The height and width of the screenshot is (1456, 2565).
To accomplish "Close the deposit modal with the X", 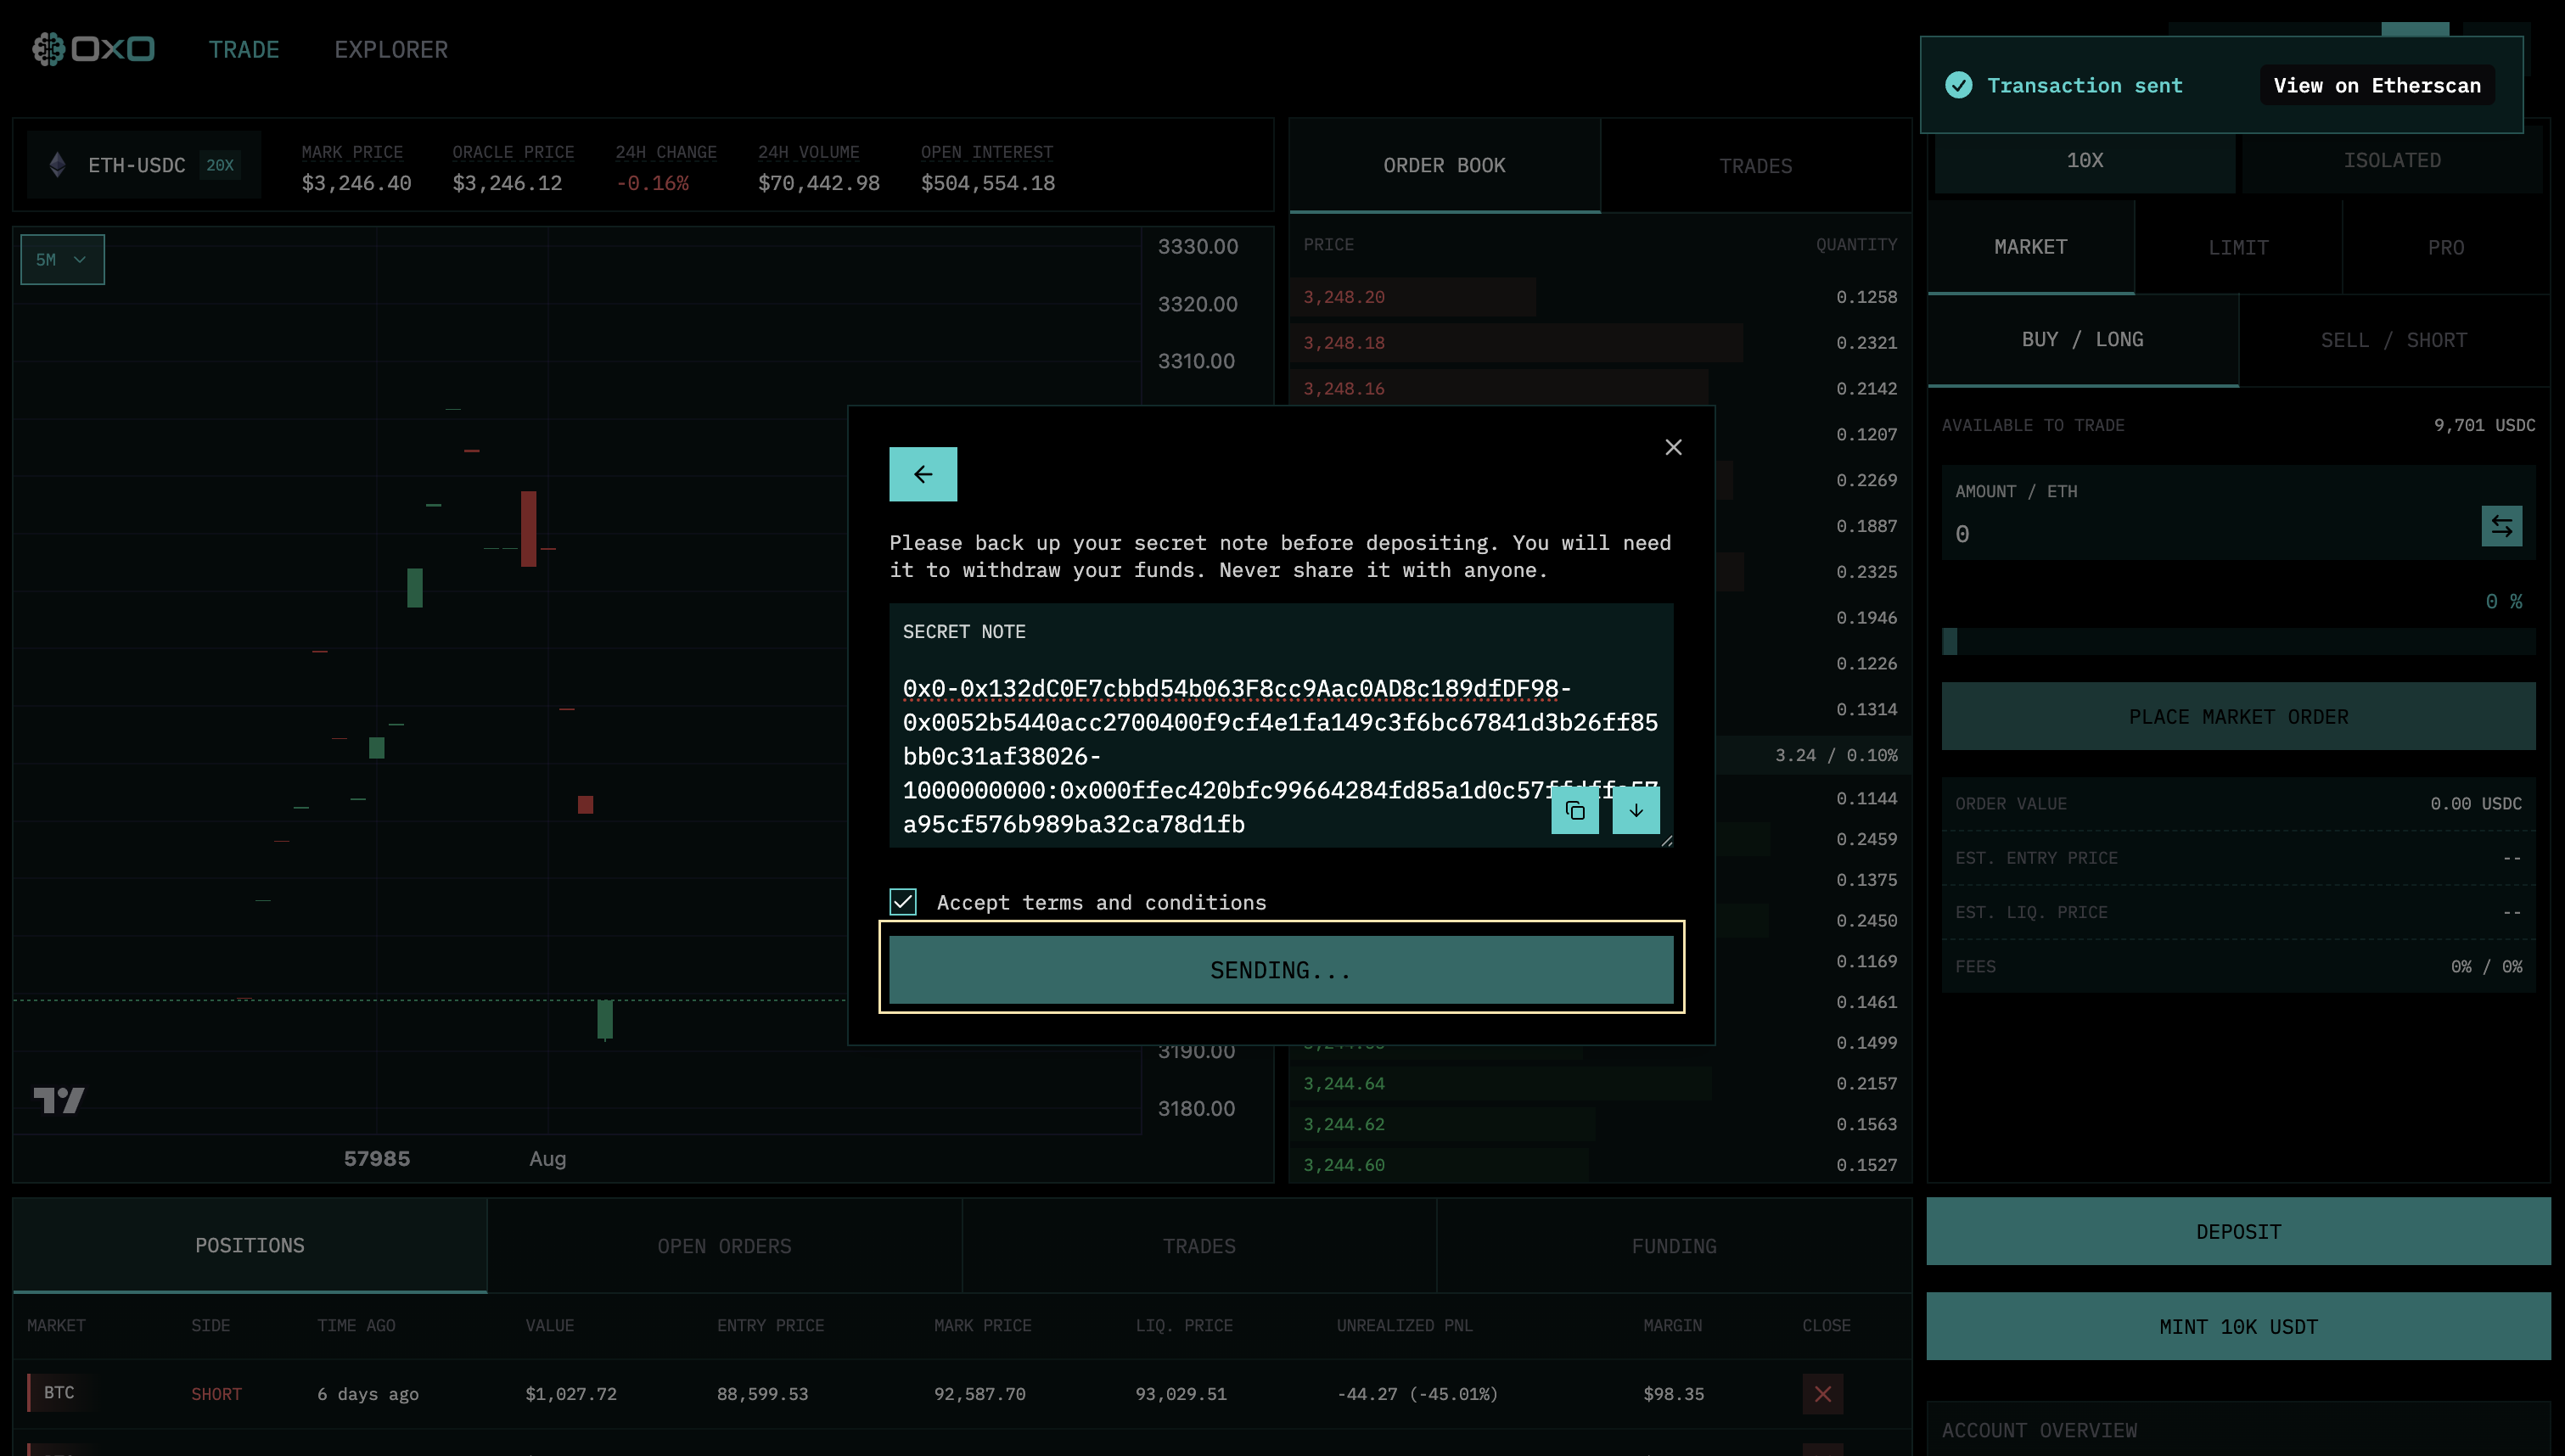I will point(1673,447).
